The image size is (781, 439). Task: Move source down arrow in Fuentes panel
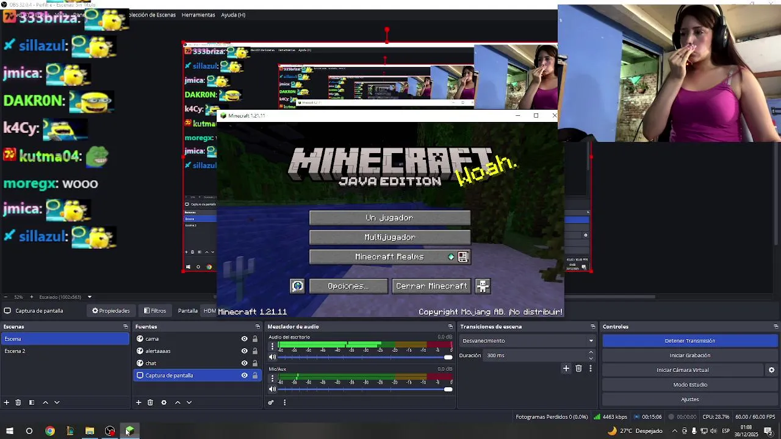[x=189, y=402]
